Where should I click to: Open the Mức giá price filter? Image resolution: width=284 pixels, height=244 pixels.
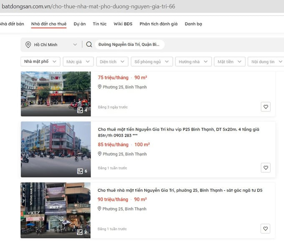[x=78, y=62]
